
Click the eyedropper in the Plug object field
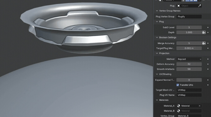pos(200,6)
